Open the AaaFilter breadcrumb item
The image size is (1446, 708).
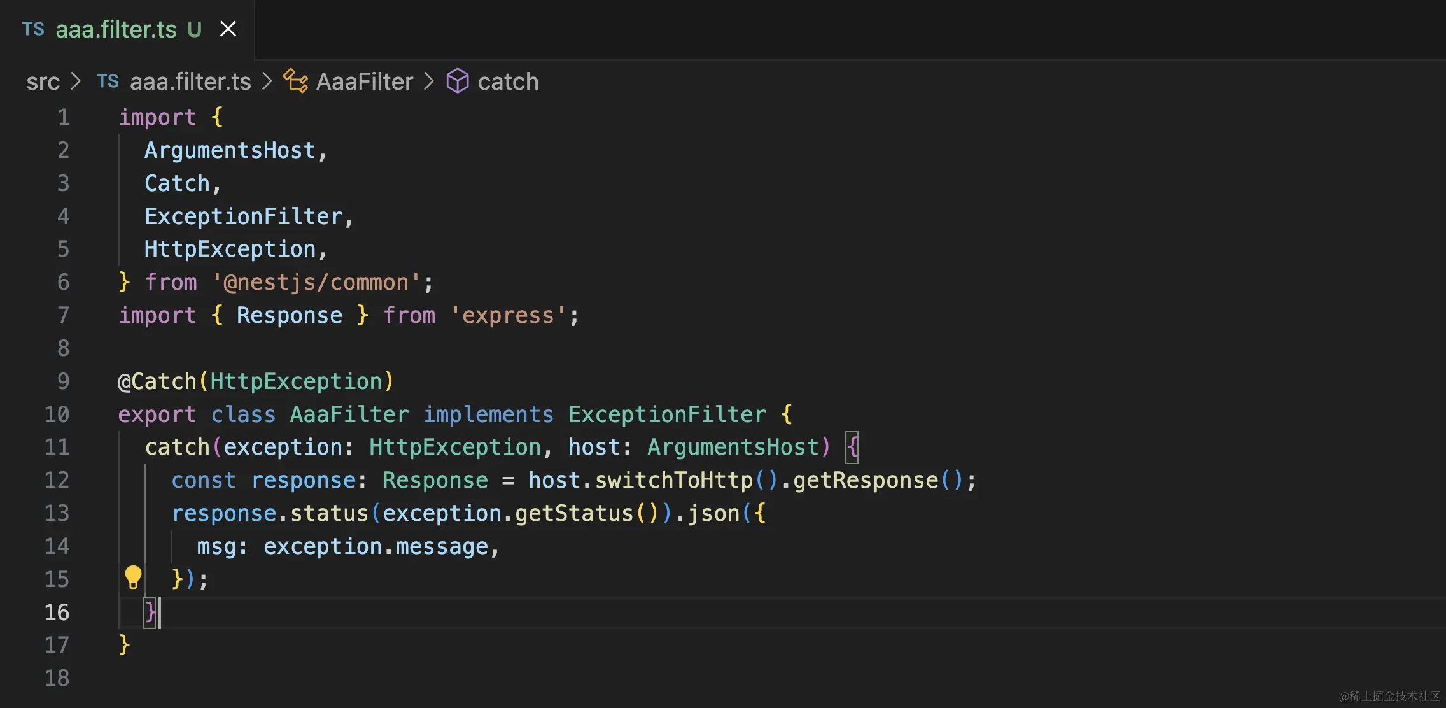[x=365, y=81]
